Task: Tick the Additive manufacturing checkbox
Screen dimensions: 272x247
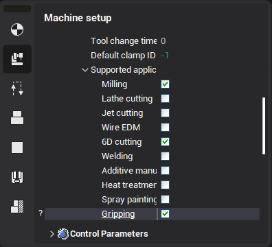Action: click(x=165, y=171)
